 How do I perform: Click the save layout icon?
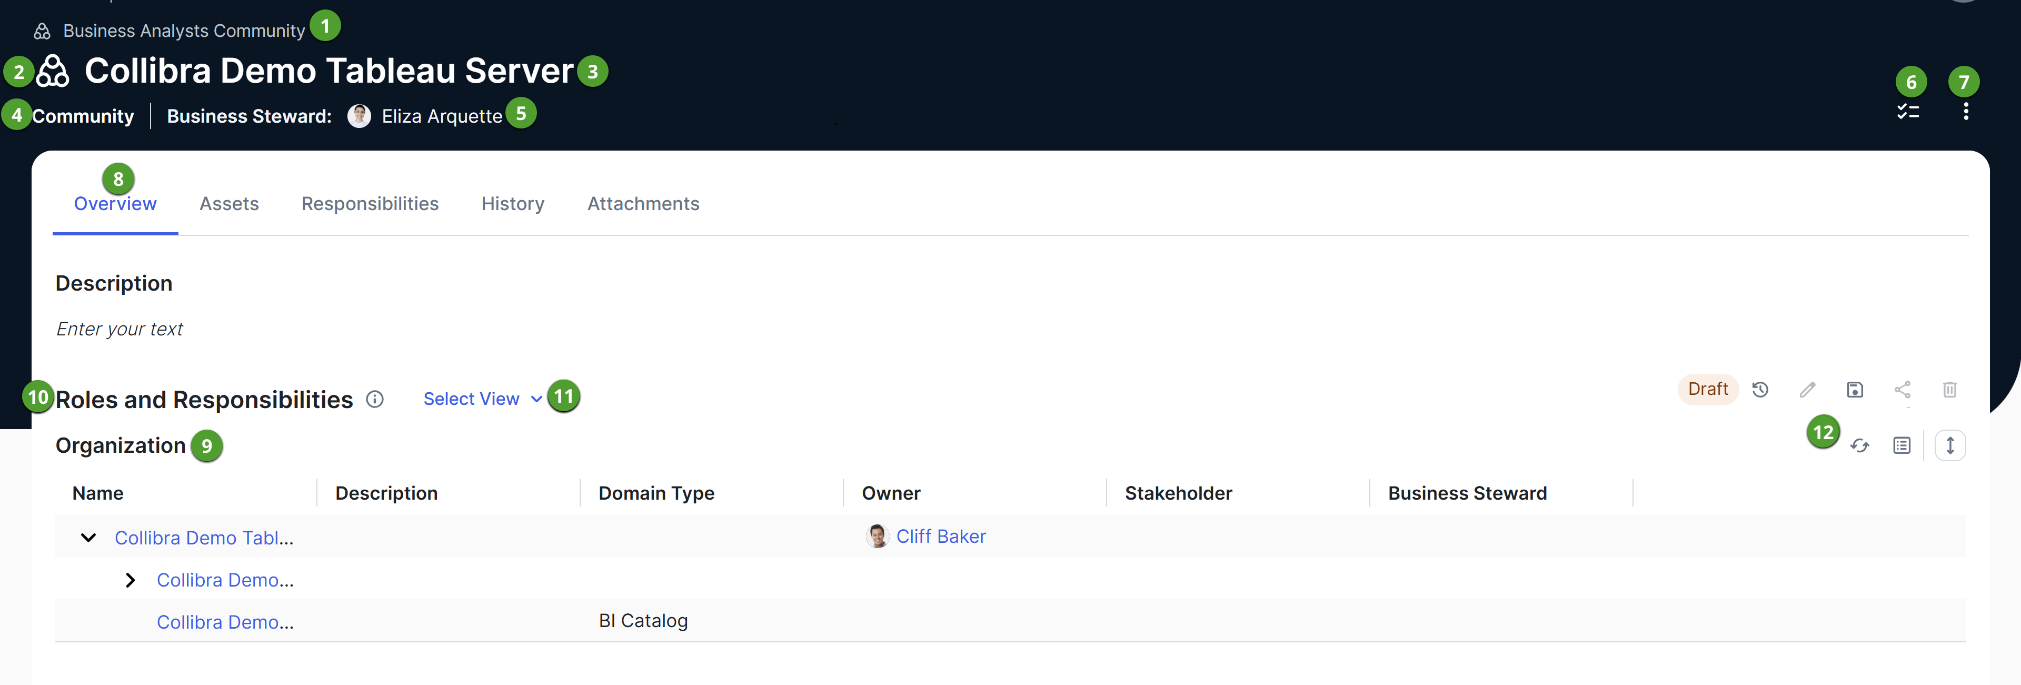(x=1856, y=389)
